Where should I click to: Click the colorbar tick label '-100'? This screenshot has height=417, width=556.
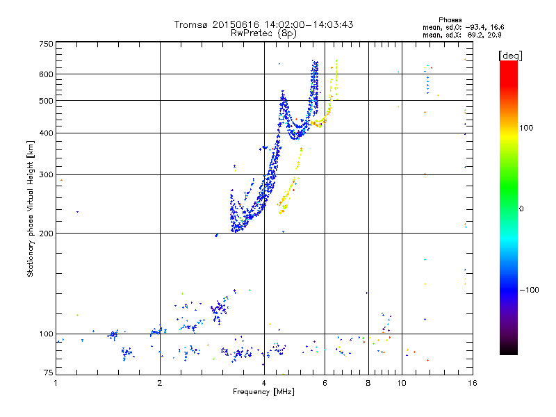coord(529,290)
